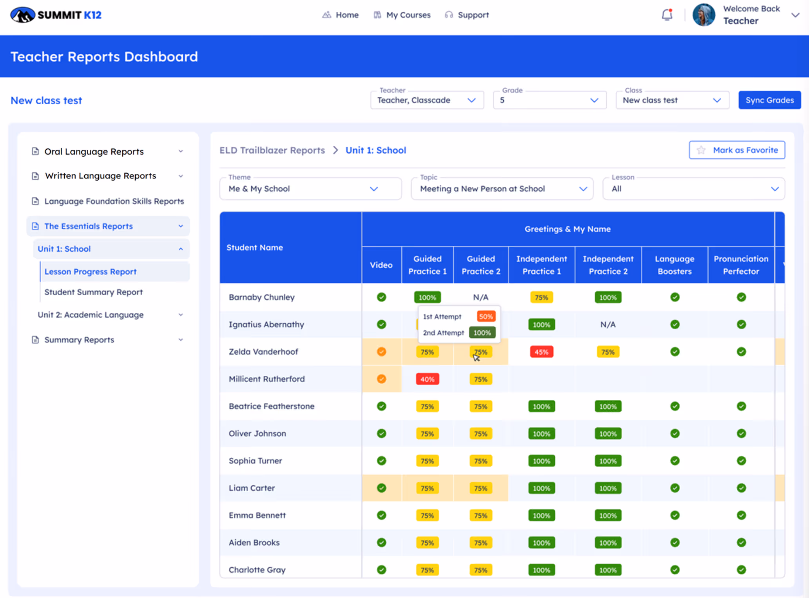Click Zelda Vanderhoof Pronunciation Perfector check icon
The width and height of the screenshot is (809, 598).
tap(741, 352)
